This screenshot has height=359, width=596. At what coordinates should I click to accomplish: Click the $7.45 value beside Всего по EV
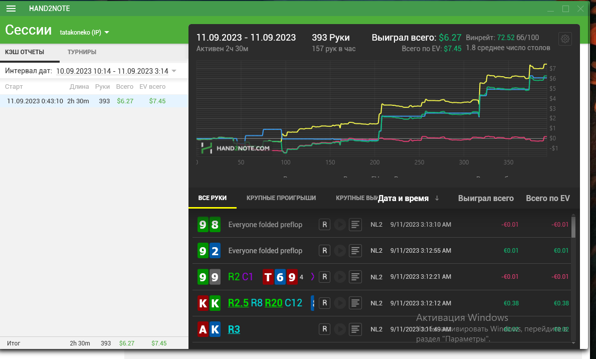(x=453, y=49)
